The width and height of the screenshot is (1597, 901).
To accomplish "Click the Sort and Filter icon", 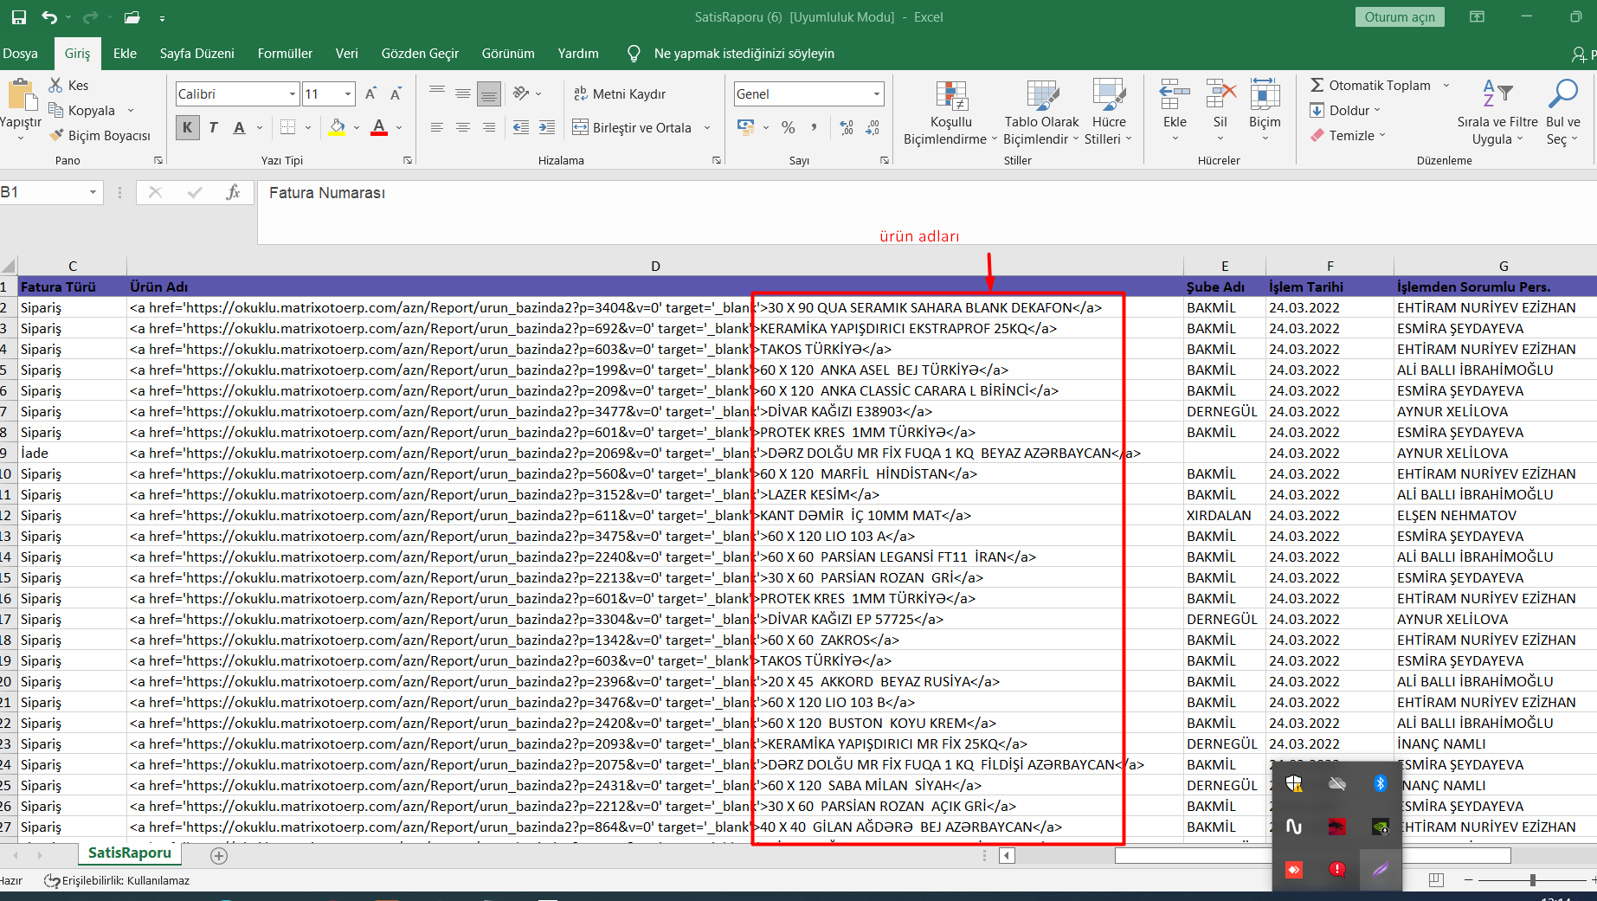I will (x=1497, y=94).
